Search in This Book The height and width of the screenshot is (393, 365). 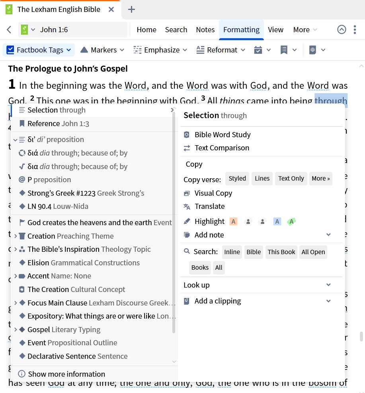point(281,252)
